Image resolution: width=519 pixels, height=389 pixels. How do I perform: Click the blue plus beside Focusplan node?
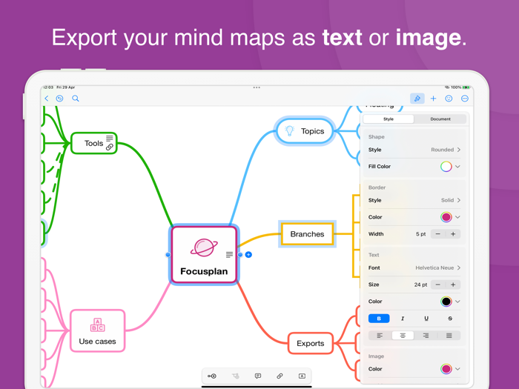coord(248,255)
